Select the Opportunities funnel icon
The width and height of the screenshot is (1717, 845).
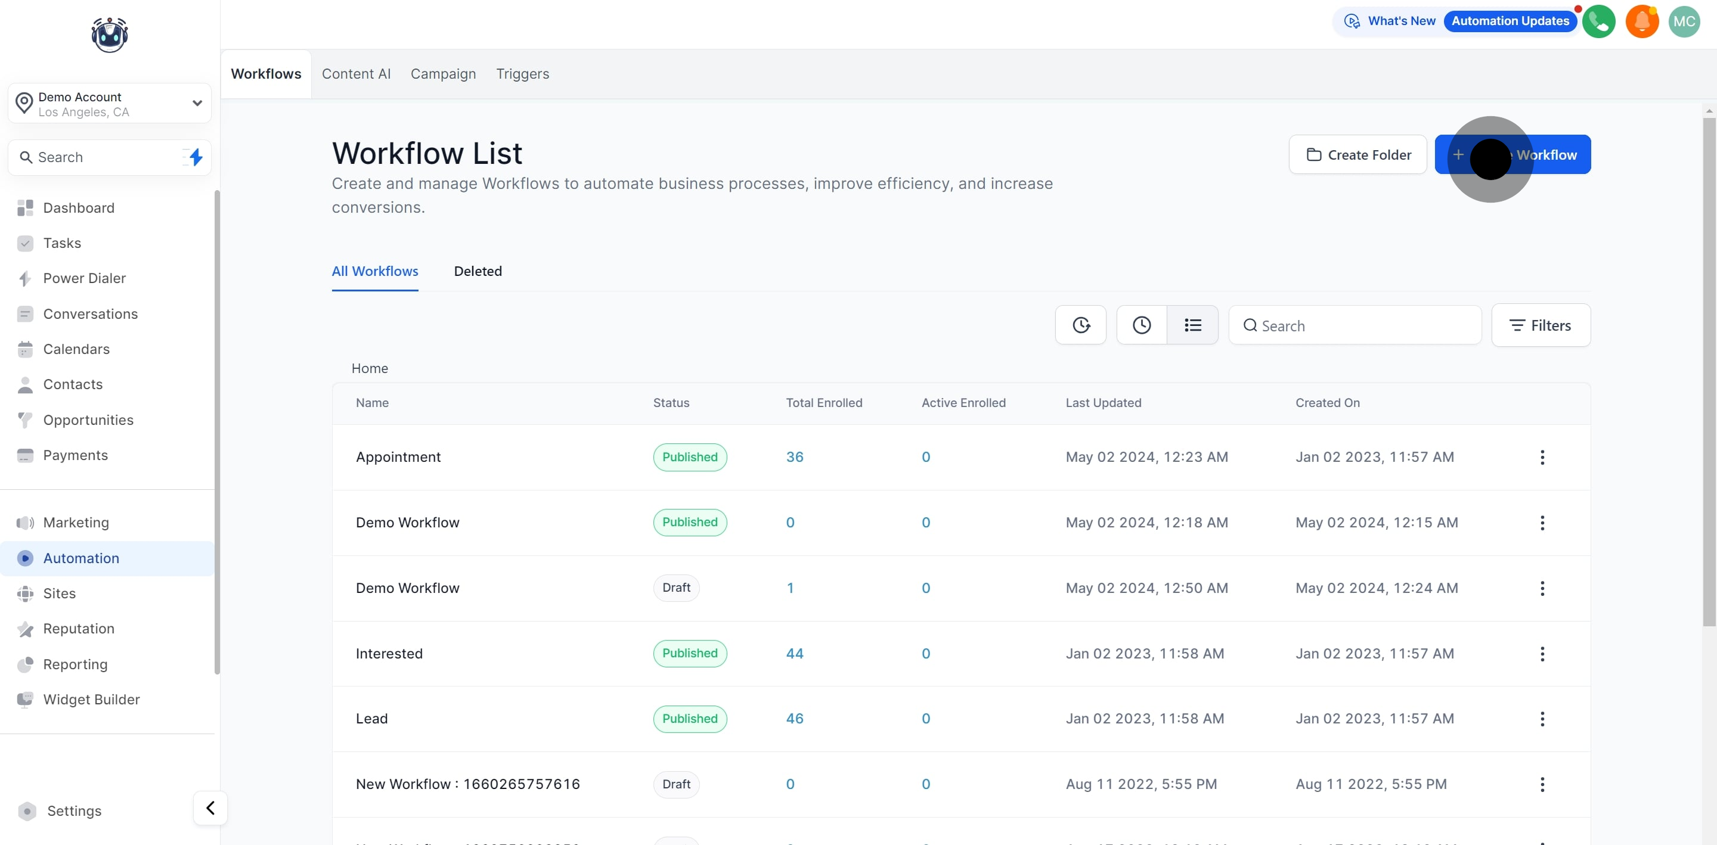(x=24, y=420)
